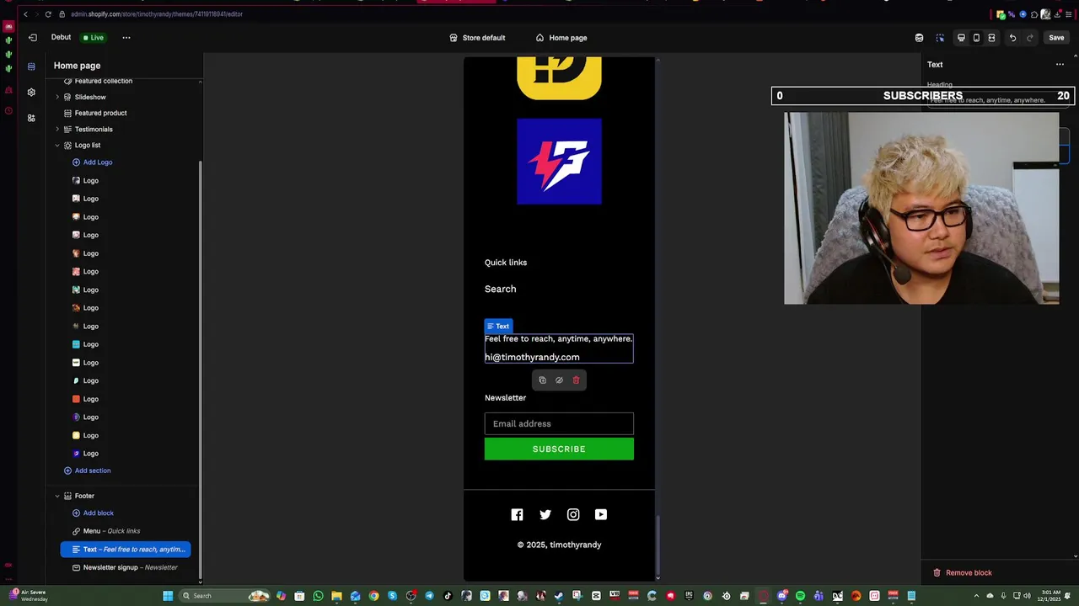Duplicate the selected Text block in preview
1079x606 pixels.
pos(542,380)
